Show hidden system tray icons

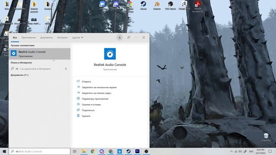click(231, 151)
